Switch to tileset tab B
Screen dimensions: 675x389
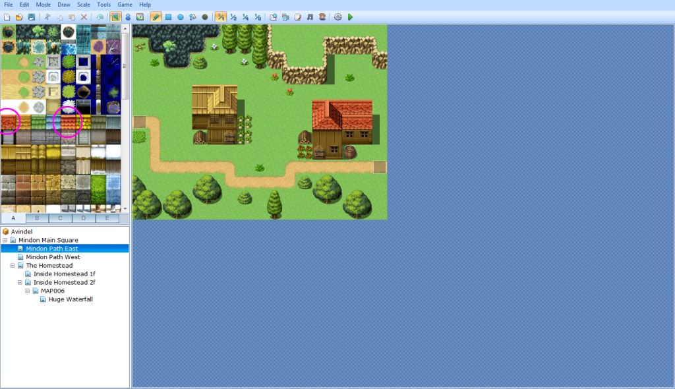[x=37, y=218]
